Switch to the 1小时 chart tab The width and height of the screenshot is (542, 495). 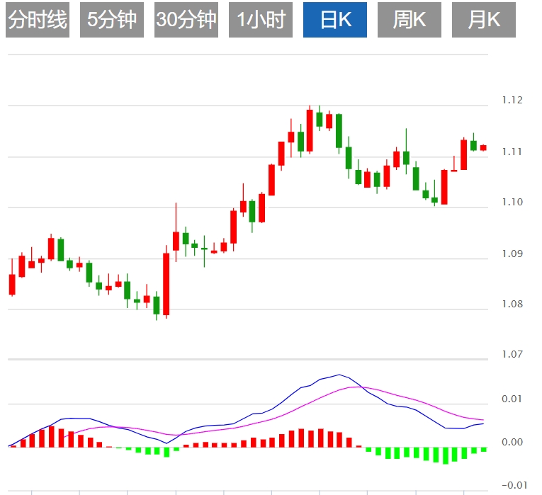(x=261, y=20)
